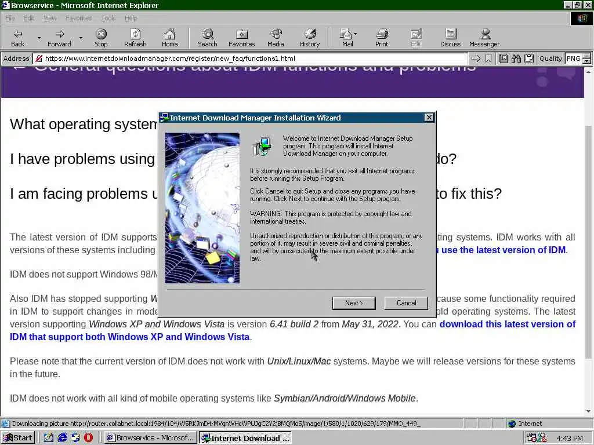
Task: Click Next in the IDM Installation Wizard
Action: tap(354, 303)
